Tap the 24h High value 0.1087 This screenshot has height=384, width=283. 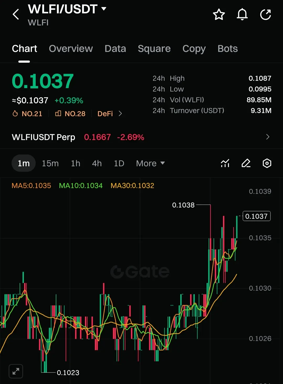coord(260,78)
